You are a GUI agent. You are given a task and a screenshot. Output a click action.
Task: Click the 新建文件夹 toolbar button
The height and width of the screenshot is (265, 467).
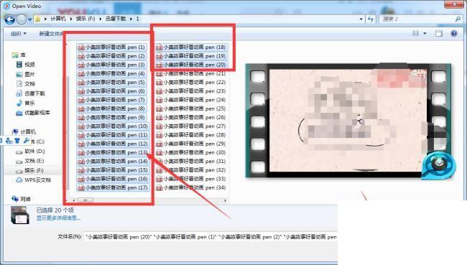51,34
